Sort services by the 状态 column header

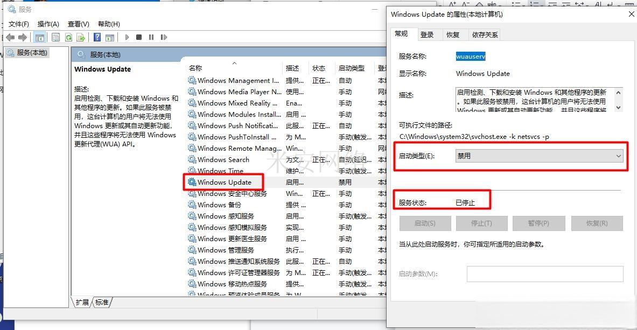click(322, 68)
